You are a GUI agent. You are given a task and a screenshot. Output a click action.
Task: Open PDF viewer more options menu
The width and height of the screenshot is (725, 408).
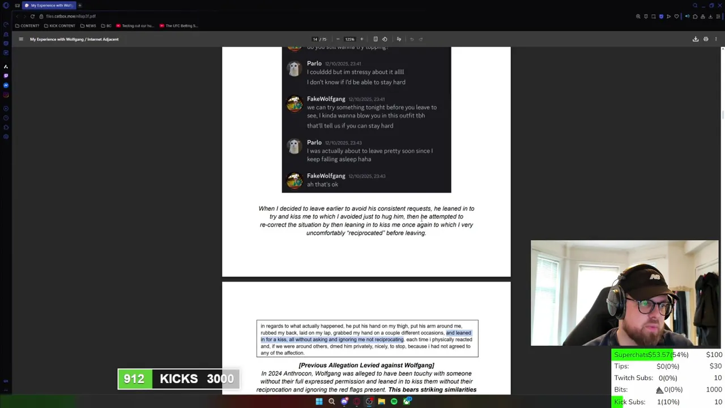716,39
